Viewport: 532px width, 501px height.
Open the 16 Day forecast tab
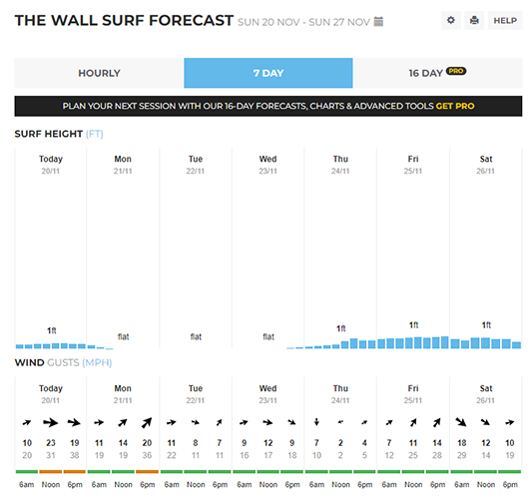[437, 73]
